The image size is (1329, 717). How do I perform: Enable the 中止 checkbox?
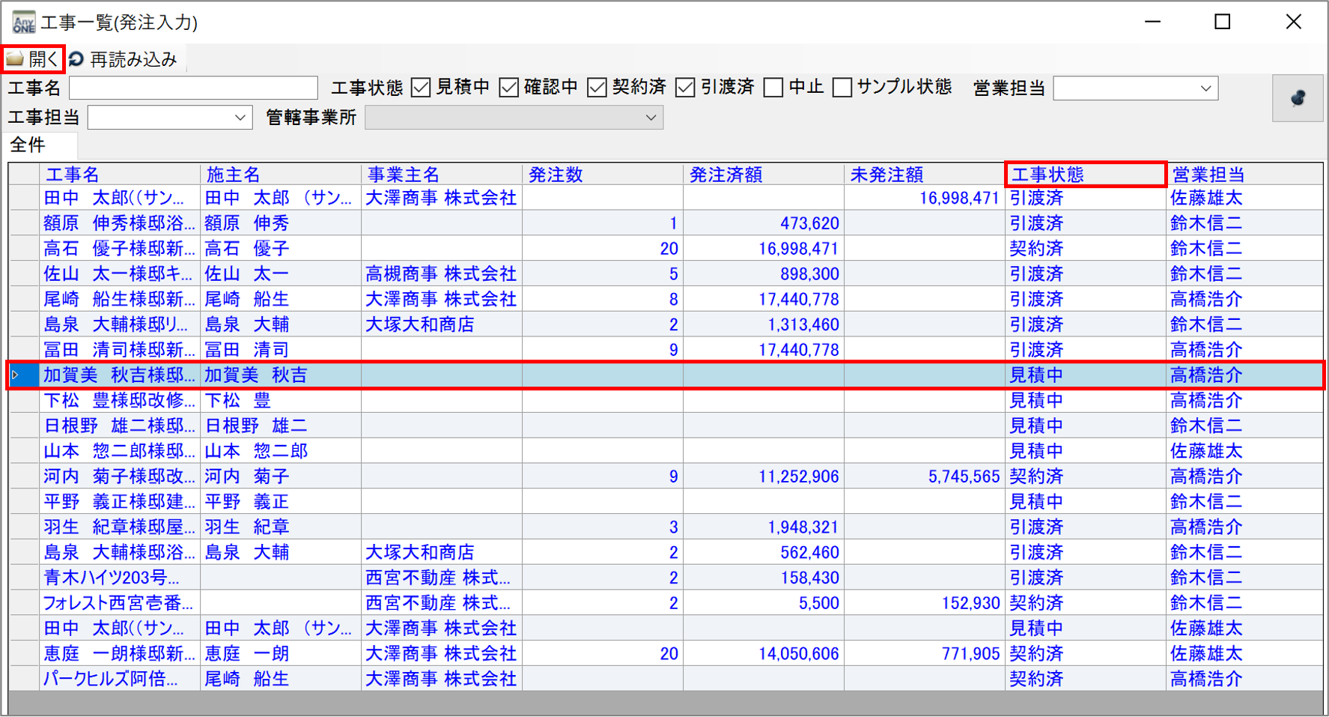(773, 88)
